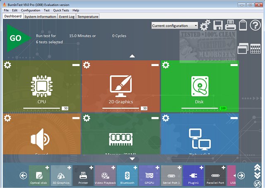Save results with the floppy disk icon
Image resolution: width=265 pixels, height=188 pixels.
click(218, 25)
